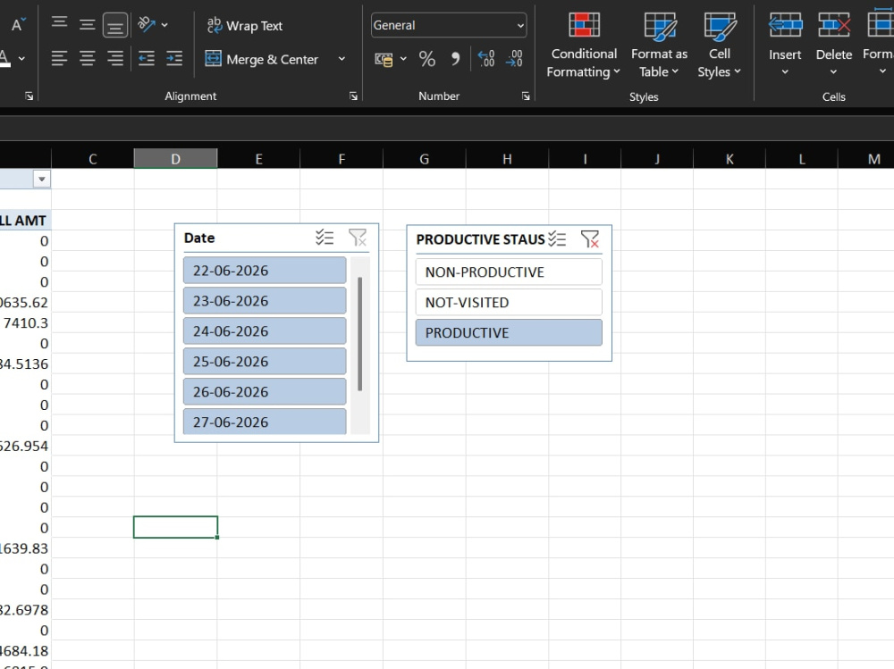The width and height of the screenshot is (894, 669).
Task: Click the Insert cells icon
Action: 785,26
